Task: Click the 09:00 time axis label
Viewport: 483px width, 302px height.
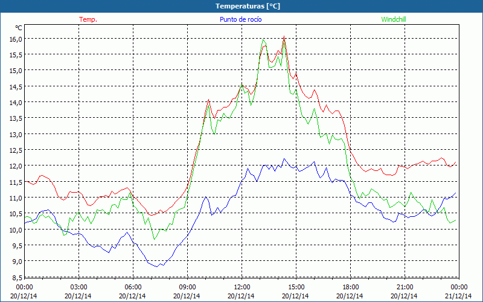Action: 187,287
